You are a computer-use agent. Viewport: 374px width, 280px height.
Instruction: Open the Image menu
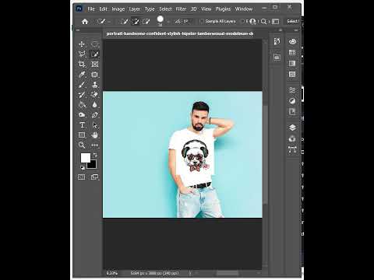(118, 9)
